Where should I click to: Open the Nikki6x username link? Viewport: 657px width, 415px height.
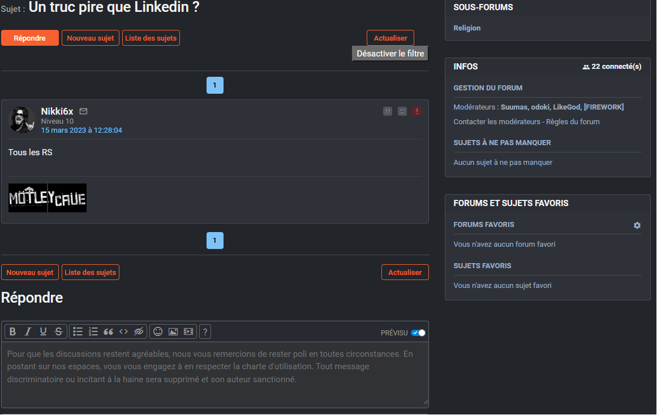(x=57, y=111)
